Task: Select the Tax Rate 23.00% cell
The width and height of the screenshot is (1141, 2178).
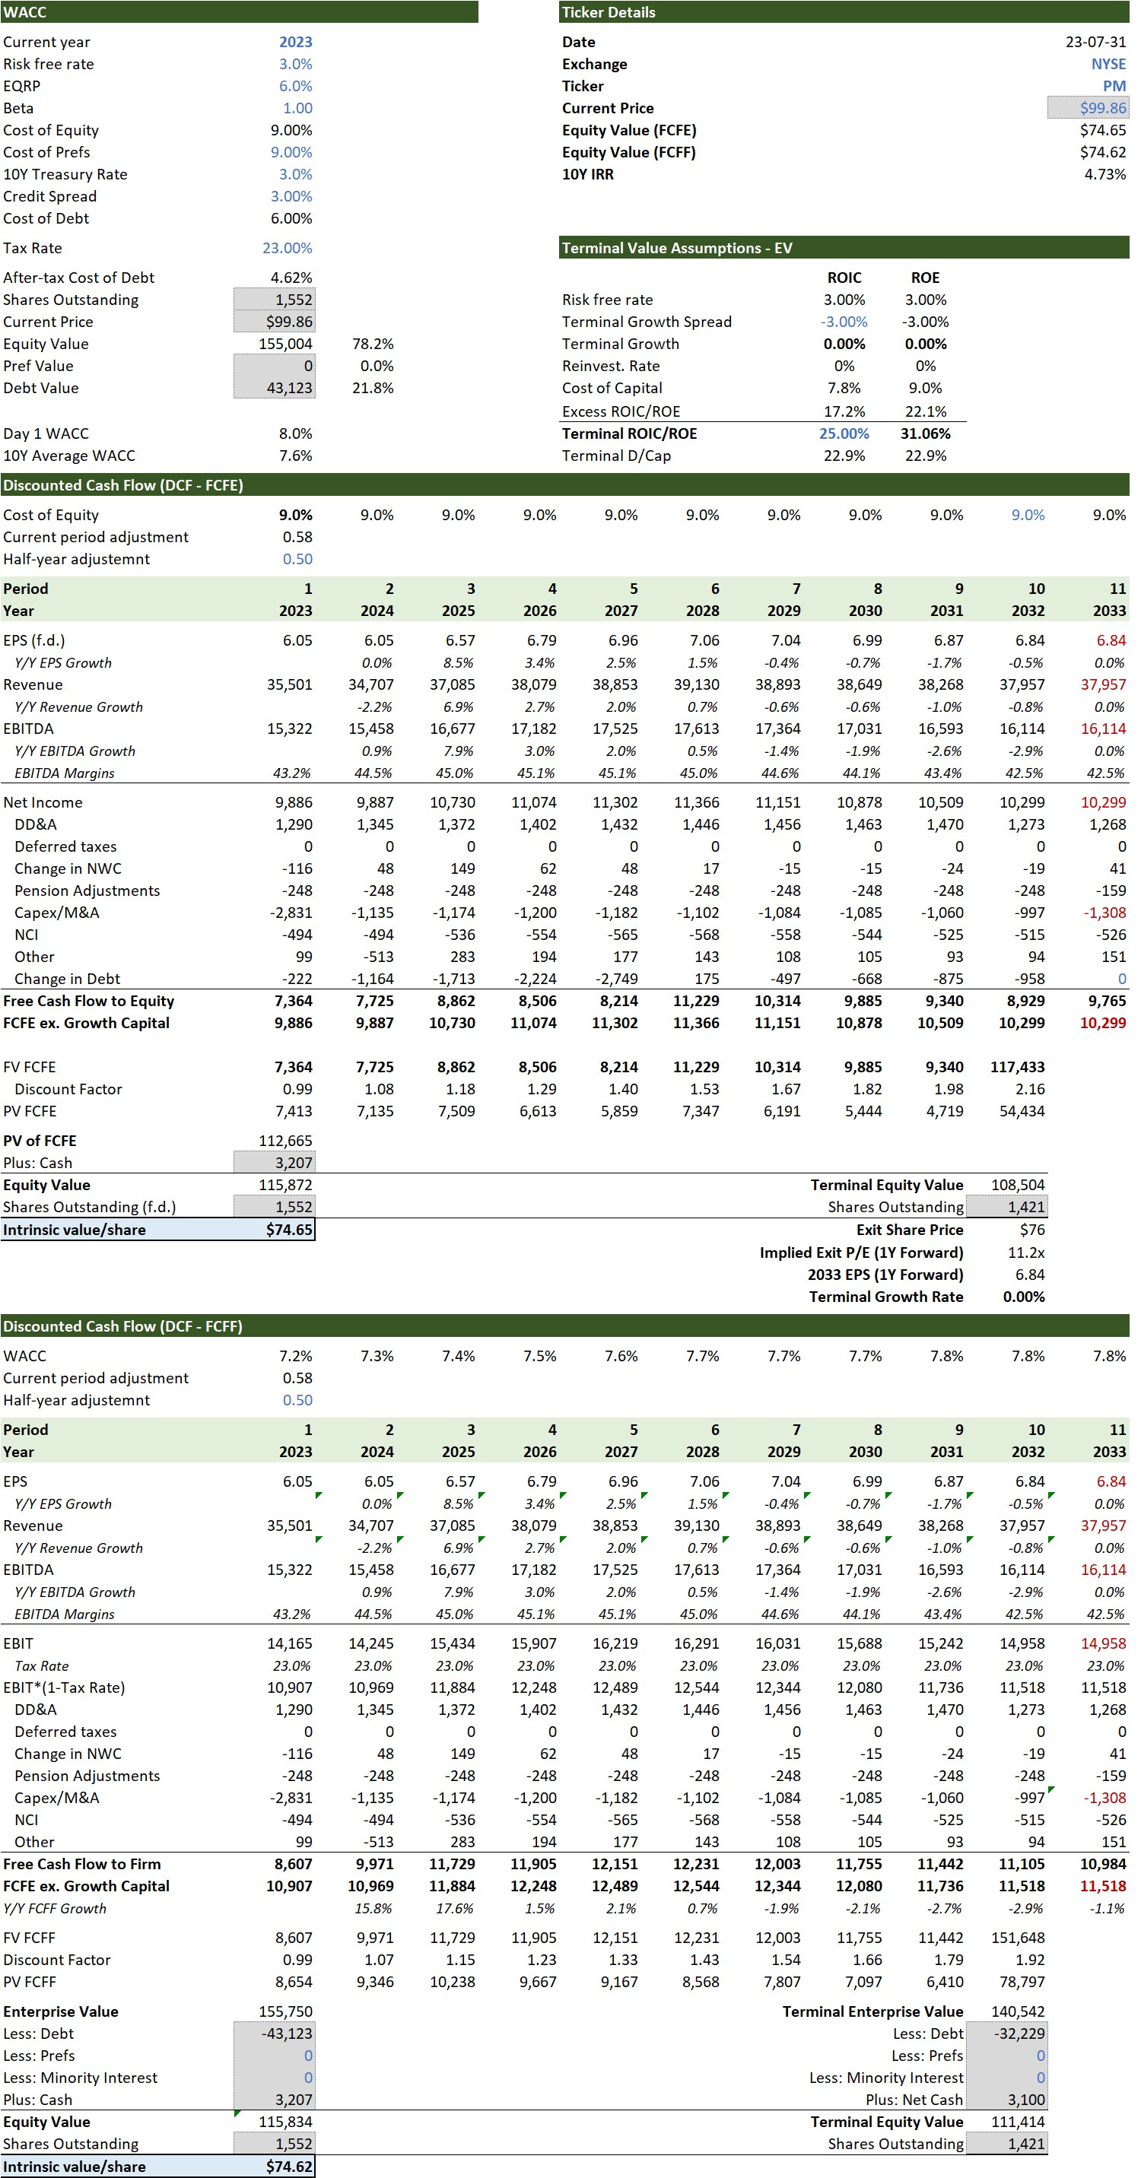Action: click(287, 249)
